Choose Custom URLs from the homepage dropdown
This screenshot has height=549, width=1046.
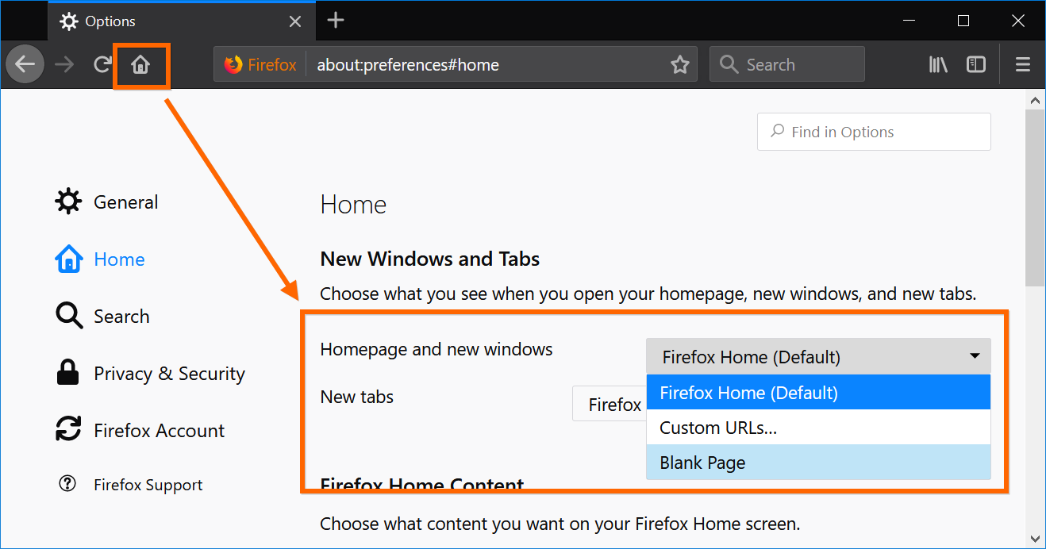717,427
